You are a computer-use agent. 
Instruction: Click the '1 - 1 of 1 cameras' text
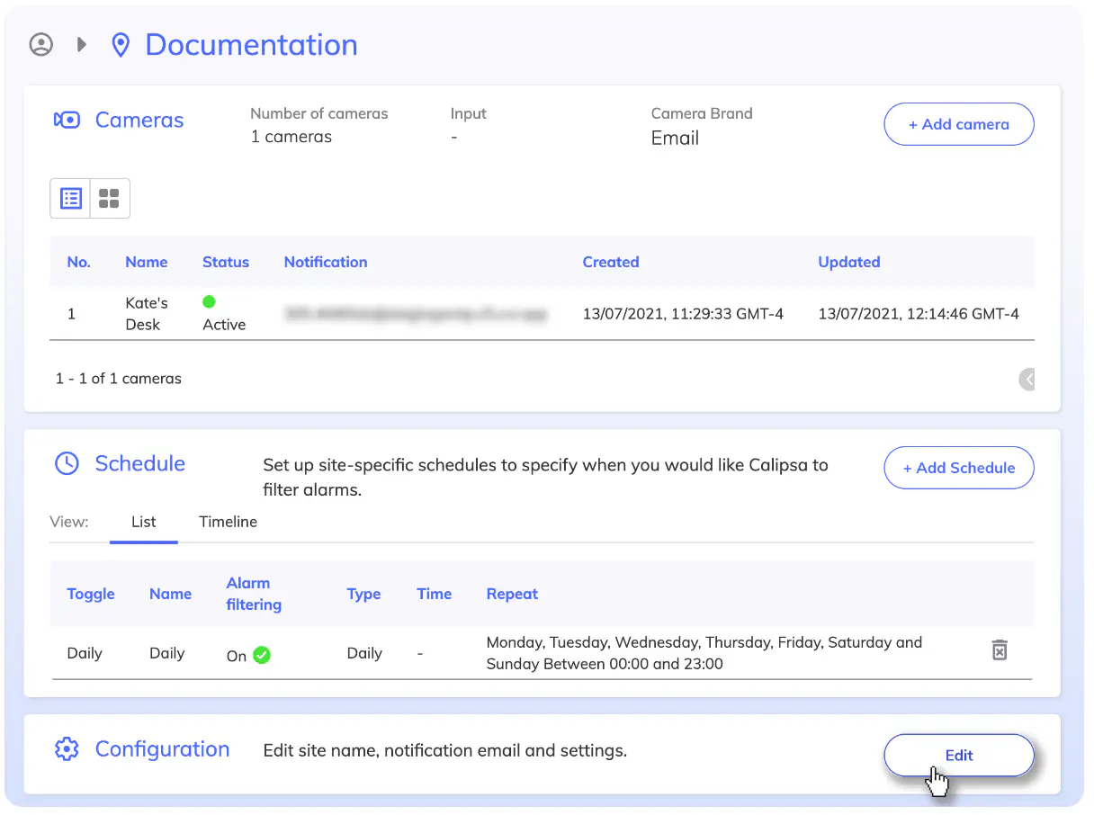coord(119,379)
